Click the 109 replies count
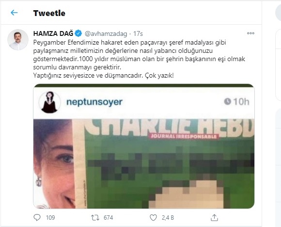The image size is (281, 227). coord(50,218)
